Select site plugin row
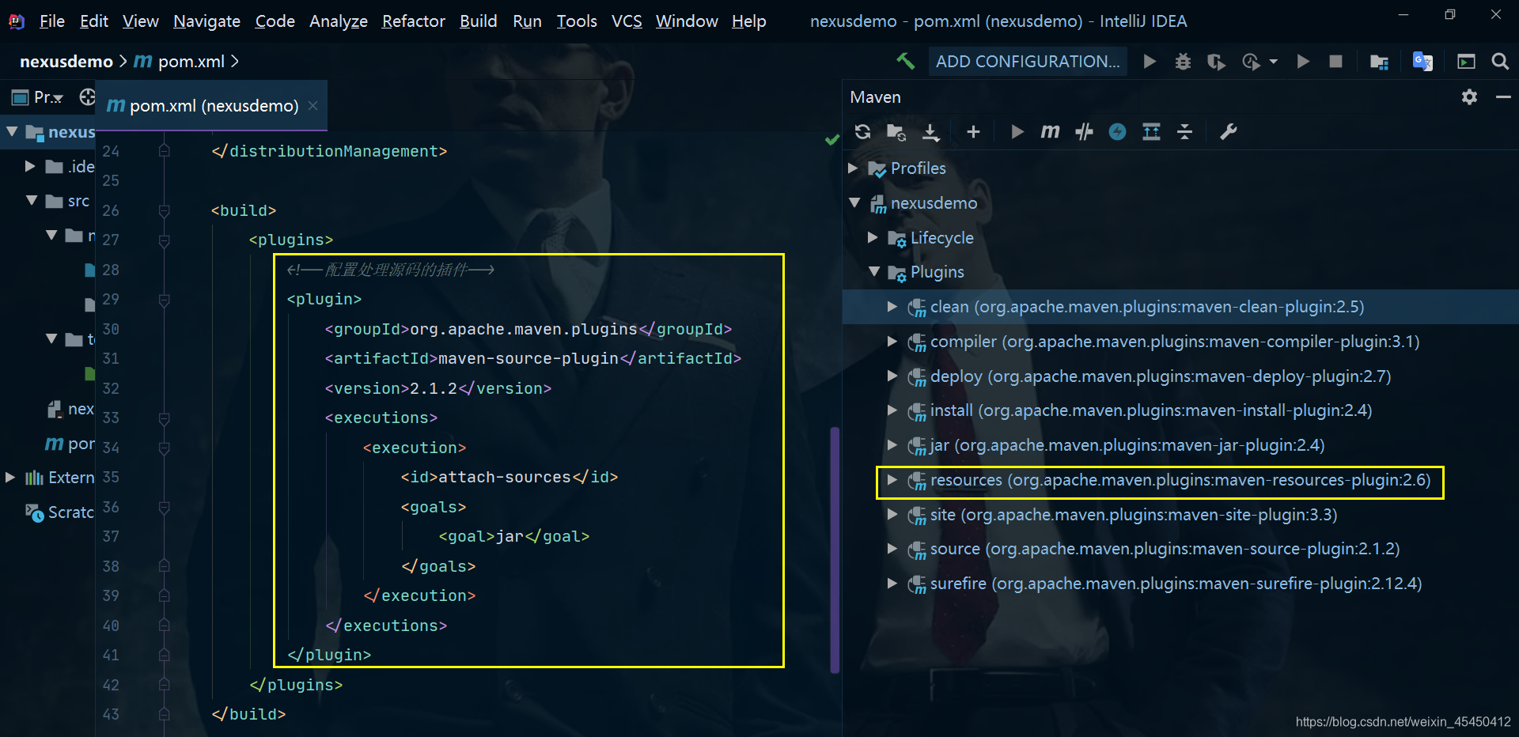This screenshot has width=1519, height=737. coord(1180,515)
